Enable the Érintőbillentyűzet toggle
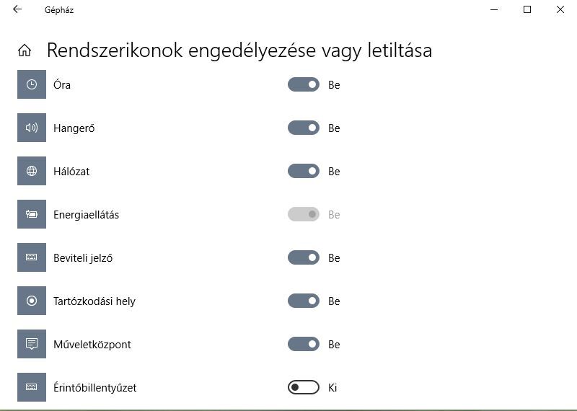Viewport: 577px width, 411px height. (x=304, y=388)
